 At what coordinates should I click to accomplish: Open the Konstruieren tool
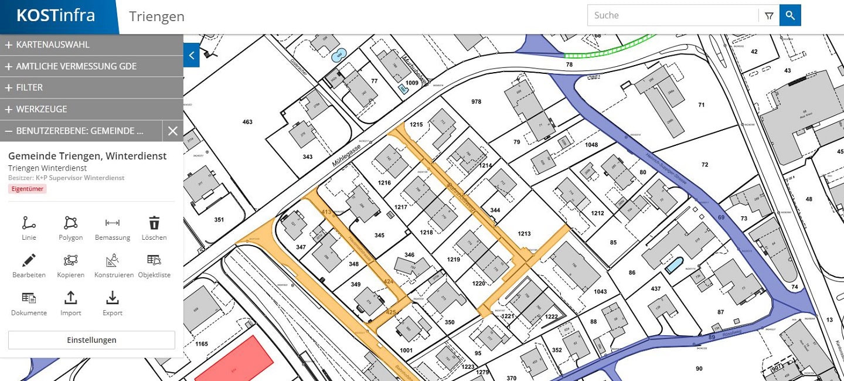pyautogui.click(x=113, y=261)
